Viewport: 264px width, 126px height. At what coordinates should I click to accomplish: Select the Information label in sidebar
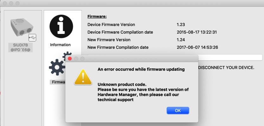pyautogui.click(x=60, y=45)
